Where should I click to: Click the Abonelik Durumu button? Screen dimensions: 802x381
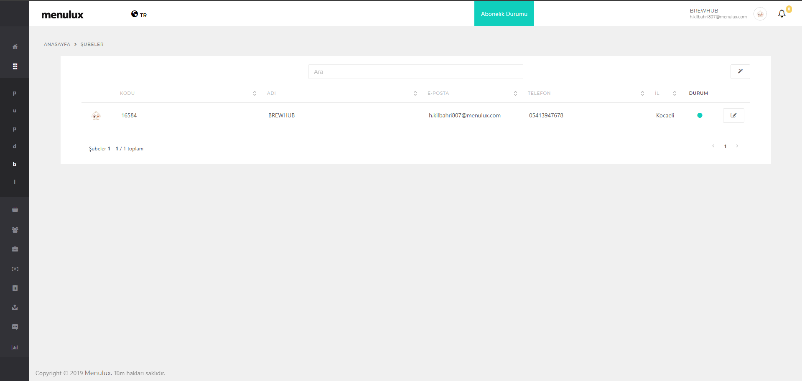pos(504,14)
